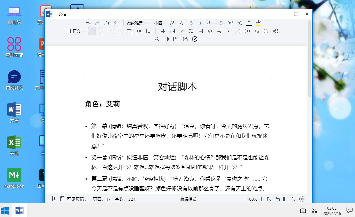Click the 编辑模式 mode label
The height and width of the screenshot is (217, 355).
[x=188, y=199]
